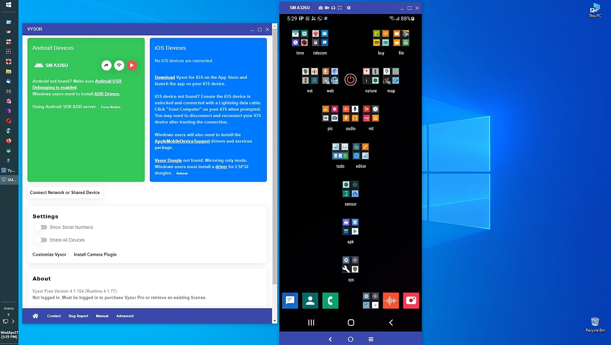Viewport: 611px width, 345px height.
Task: Click Connect Network or Shared Device button
Action: 65,193
